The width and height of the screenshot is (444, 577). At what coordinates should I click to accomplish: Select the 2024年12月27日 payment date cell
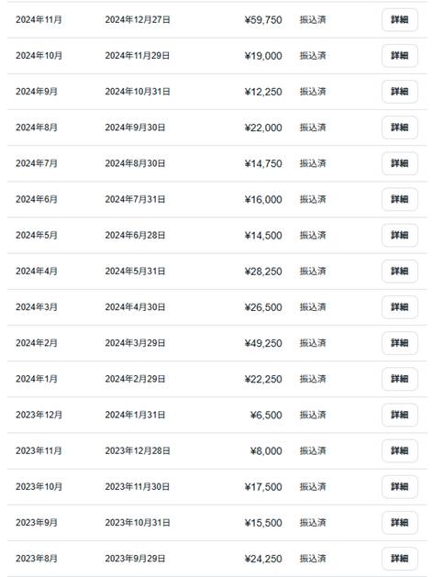138,20
